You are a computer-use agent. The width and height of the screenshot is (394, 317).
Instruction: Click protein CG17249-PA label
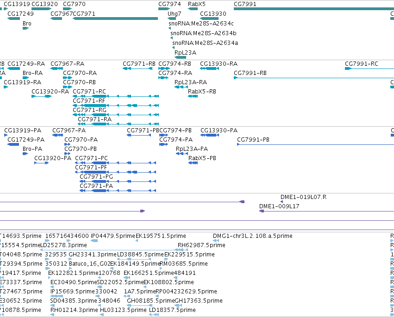coord(26,140)
